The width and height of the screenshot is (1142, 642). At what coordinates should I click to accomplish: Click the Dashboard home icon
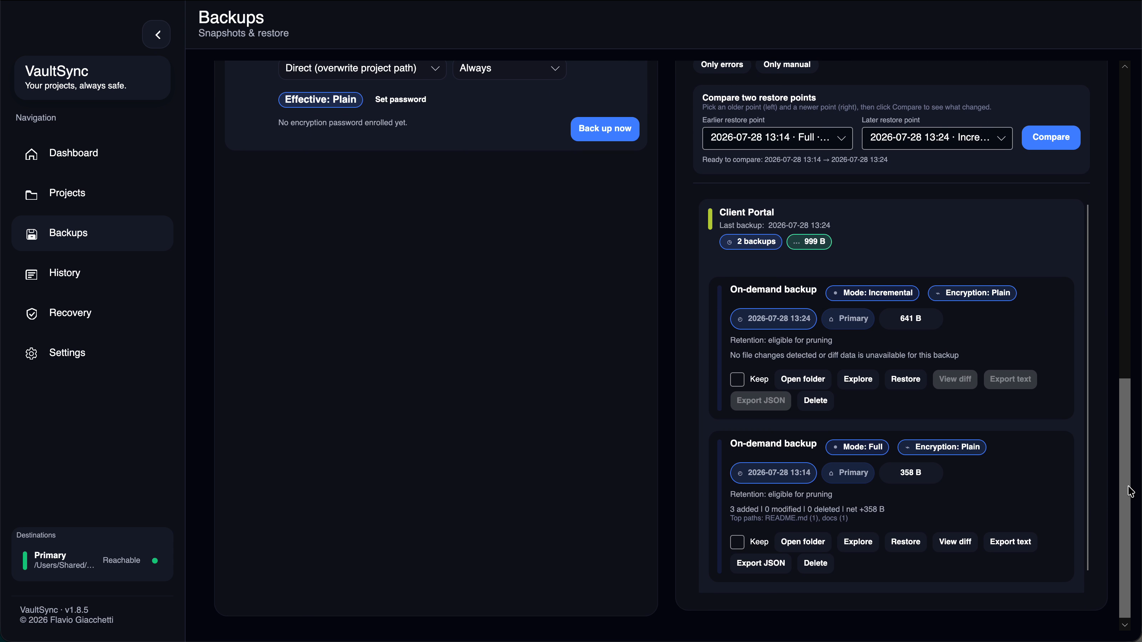pyautogui.click(x=31, y=154)
